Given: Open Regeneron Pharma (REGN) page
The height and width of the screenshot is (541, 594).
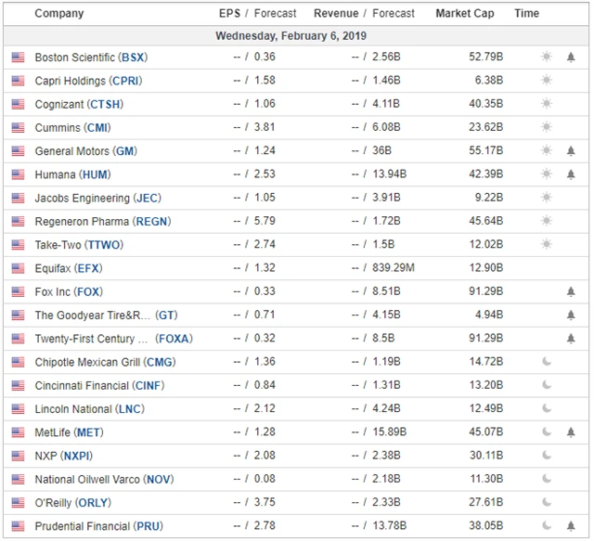Looking at the screenshot, I should pyautogui.click(x=102, y=221).
